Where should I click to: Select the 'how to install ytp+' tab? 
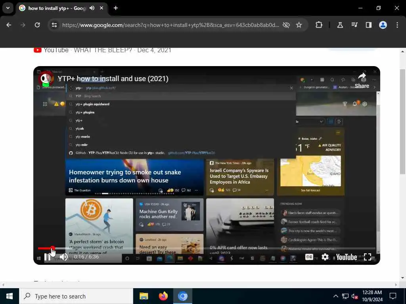tap(56, 8)
